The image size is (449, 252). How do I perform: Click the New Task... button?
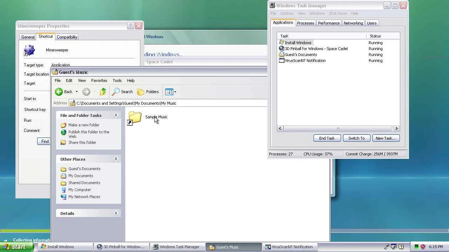[386, 138]
